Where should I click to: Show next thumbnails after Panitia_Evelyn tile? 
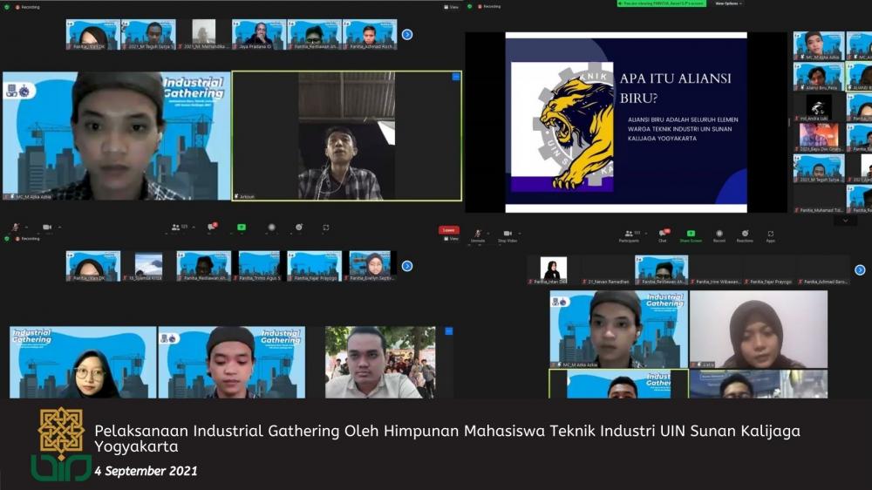pyautogui.click(x=407, y=267)
